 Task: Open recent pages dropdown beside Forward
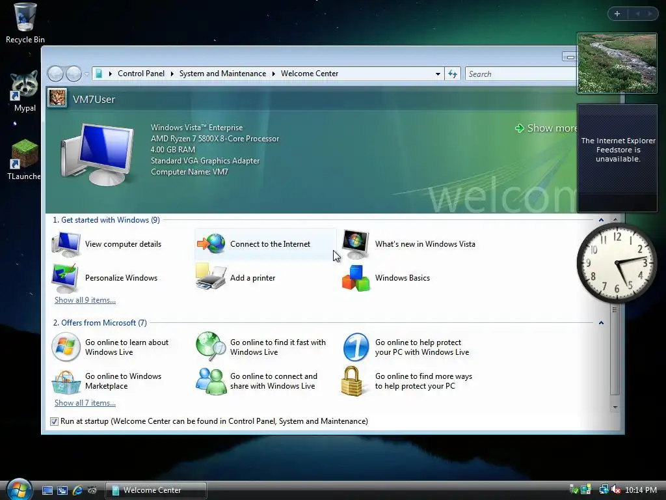pos(87,74)
